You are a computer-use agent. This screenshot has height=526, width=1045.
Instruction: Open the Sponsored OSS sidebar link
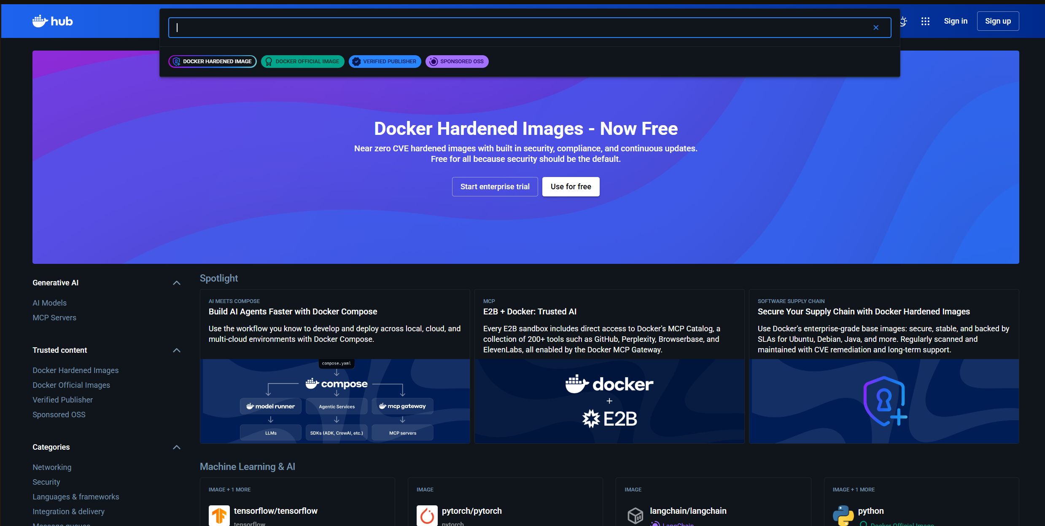(x=59, y=415)
